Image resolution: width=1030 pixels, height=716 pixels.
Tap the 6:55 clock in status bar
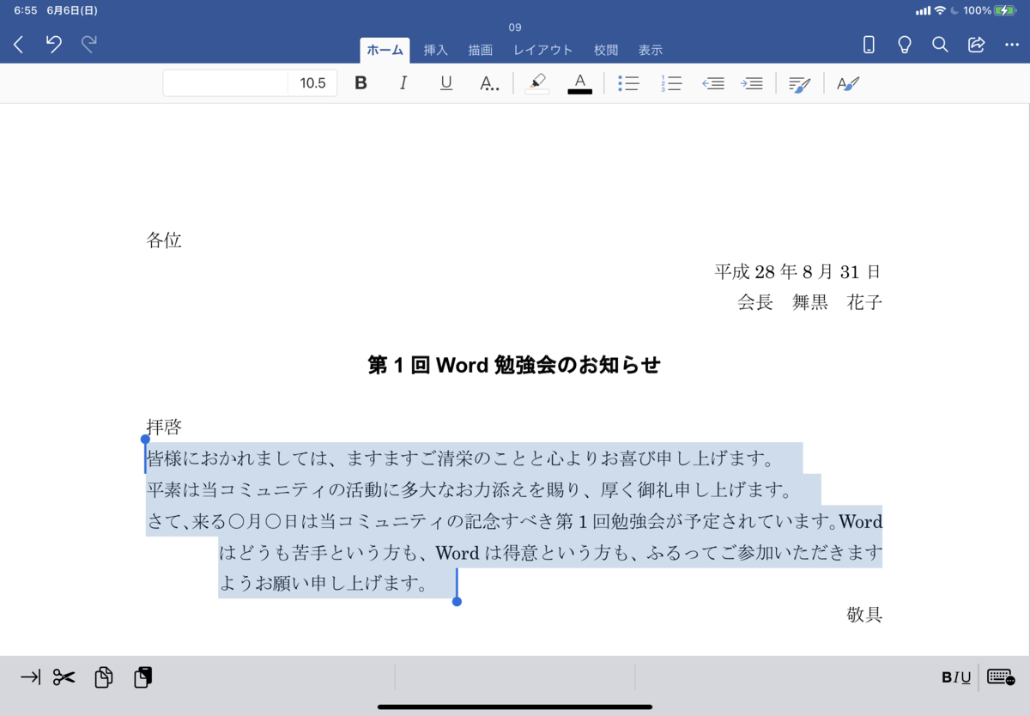pyautogui.click(x=26, y=10)
